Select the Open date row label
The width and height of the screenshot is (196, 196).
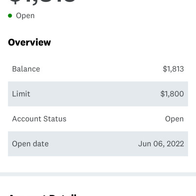[30, 144]
